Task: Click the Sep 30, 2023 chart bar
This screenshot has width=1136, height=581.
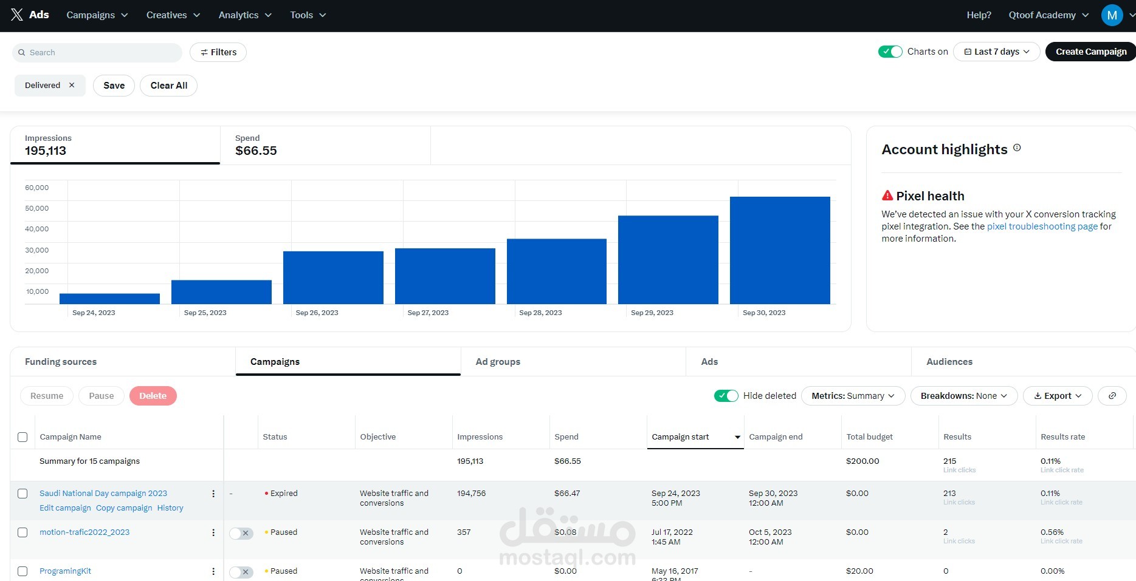Action: (x=780, y=250)
